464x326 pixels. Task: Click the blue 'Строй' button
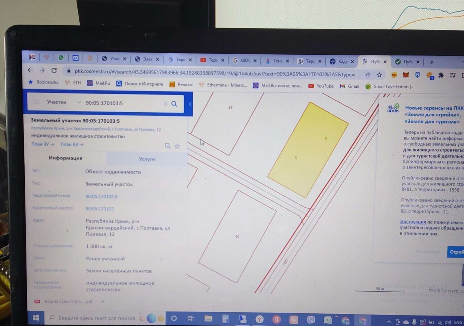tap(456, 252)
